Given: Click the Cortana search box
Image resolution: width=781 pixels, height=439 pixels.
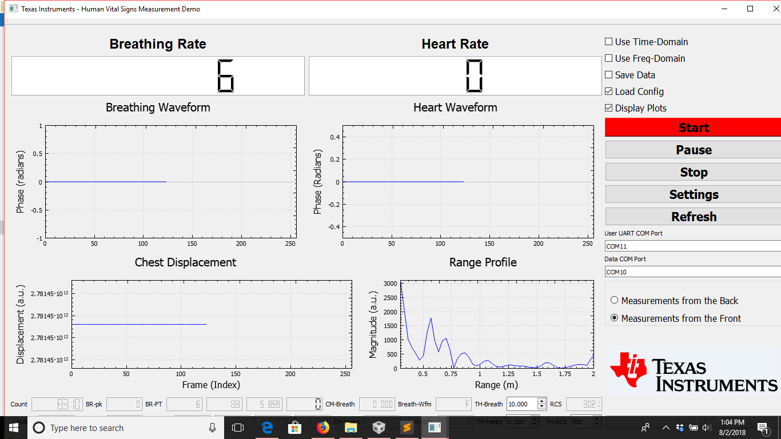Looking at the screenshot, I should [x=126, y=428].
